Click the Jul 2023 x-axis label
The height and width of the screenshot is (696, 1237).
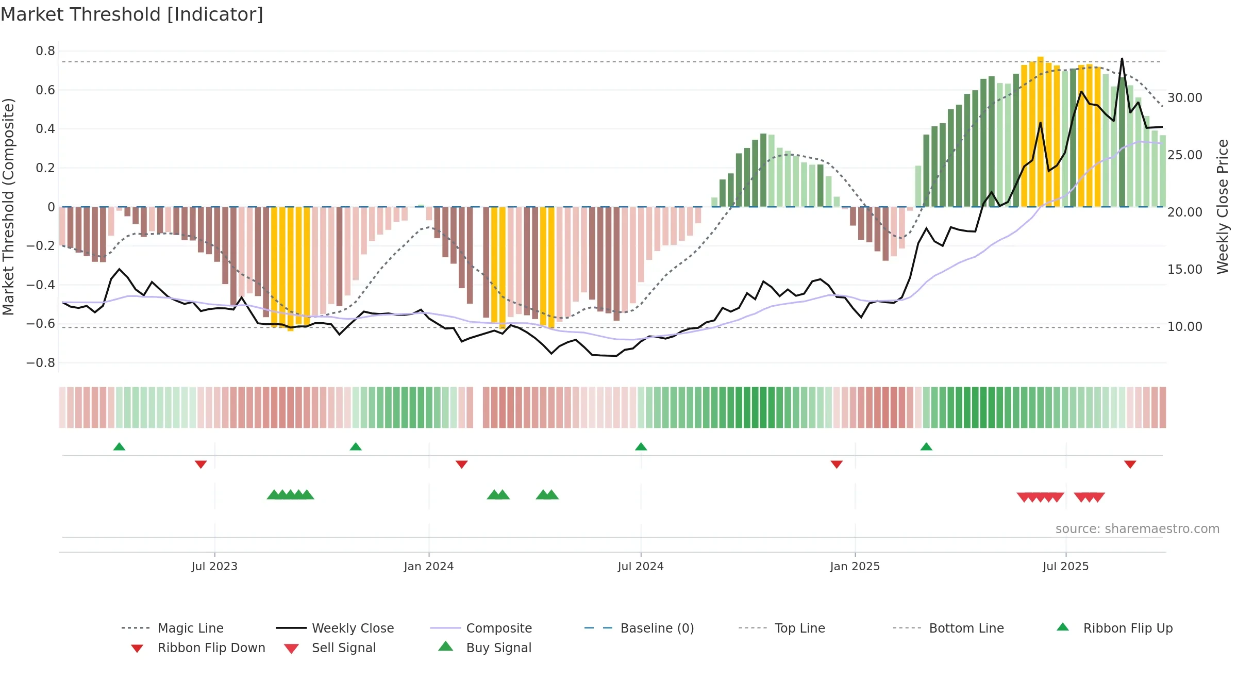[214, 567]
